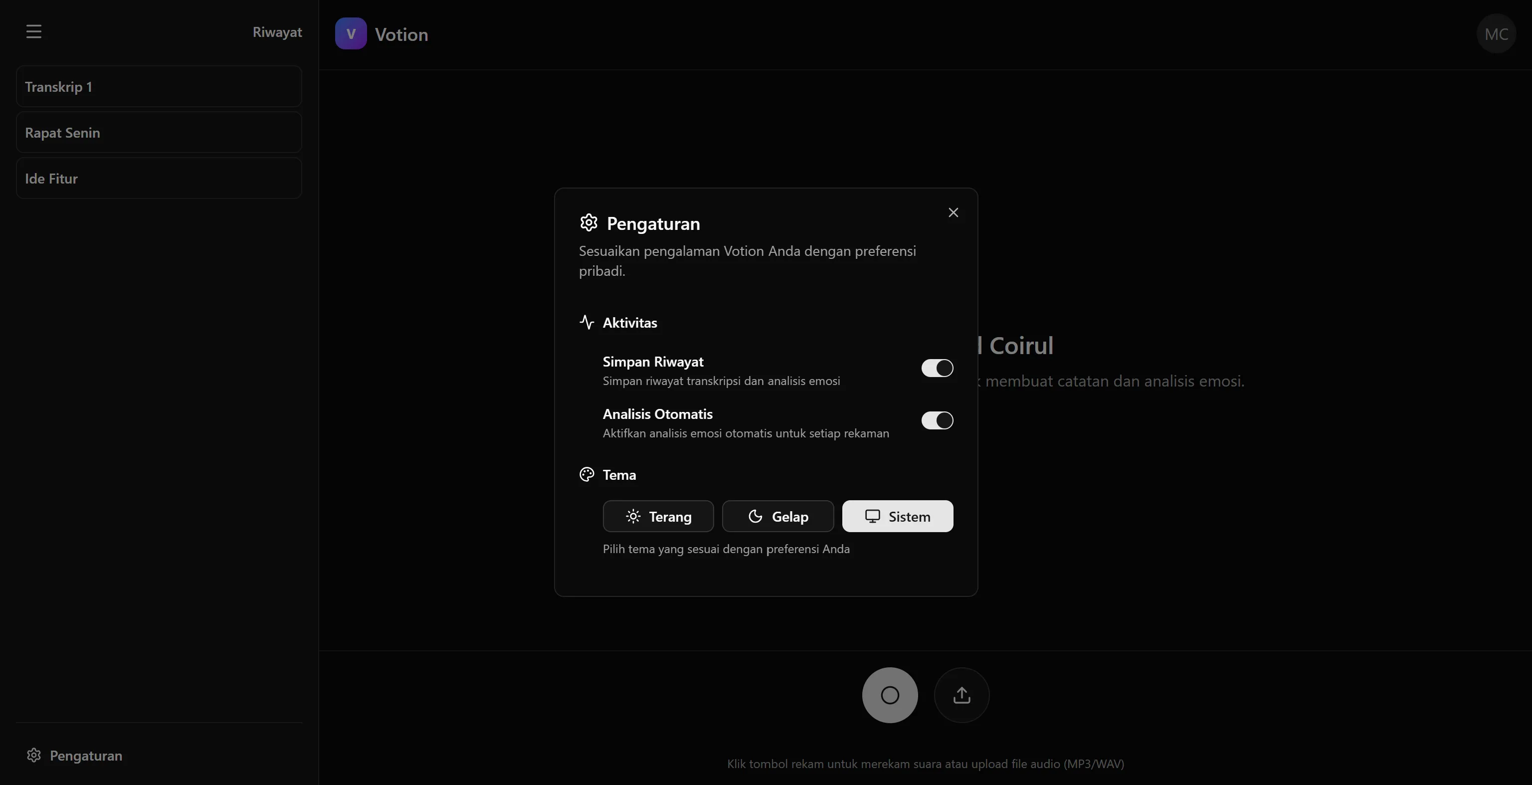
Task: Click the Riwayat header label
Action: tap(277, 32)
